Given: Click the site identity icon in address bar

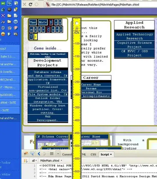Looking at the screenshot, I should 48,4.
